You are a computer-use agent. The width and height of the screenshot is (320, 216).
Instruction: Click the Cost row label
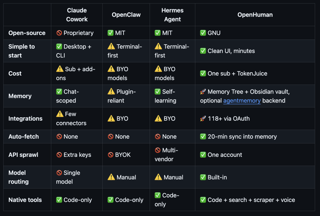tap(15, 73)
